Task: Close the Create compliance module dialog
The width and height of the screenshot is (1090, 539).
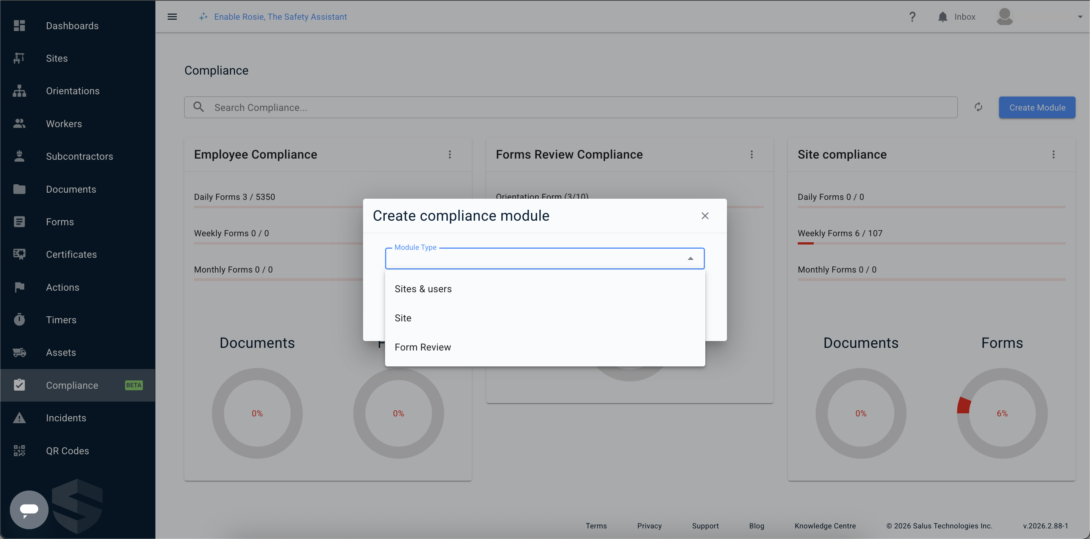Action: tap(705, 216)
